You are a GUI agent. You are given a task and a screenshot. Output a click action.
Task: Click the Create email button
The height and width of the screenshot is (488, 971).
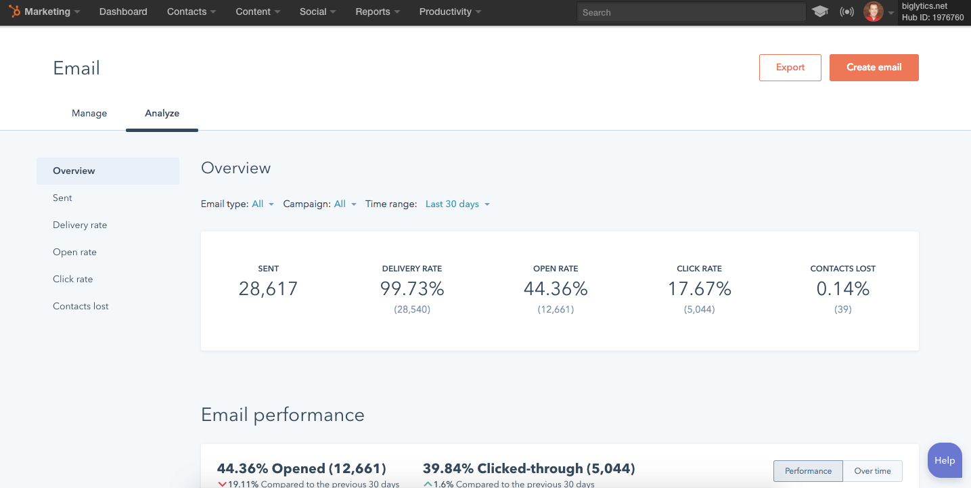point(874,68)
